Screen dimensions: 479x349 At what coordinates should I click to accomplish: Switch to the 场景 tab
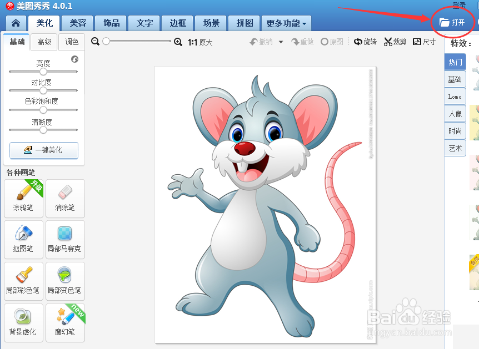(x=211, y=23)
